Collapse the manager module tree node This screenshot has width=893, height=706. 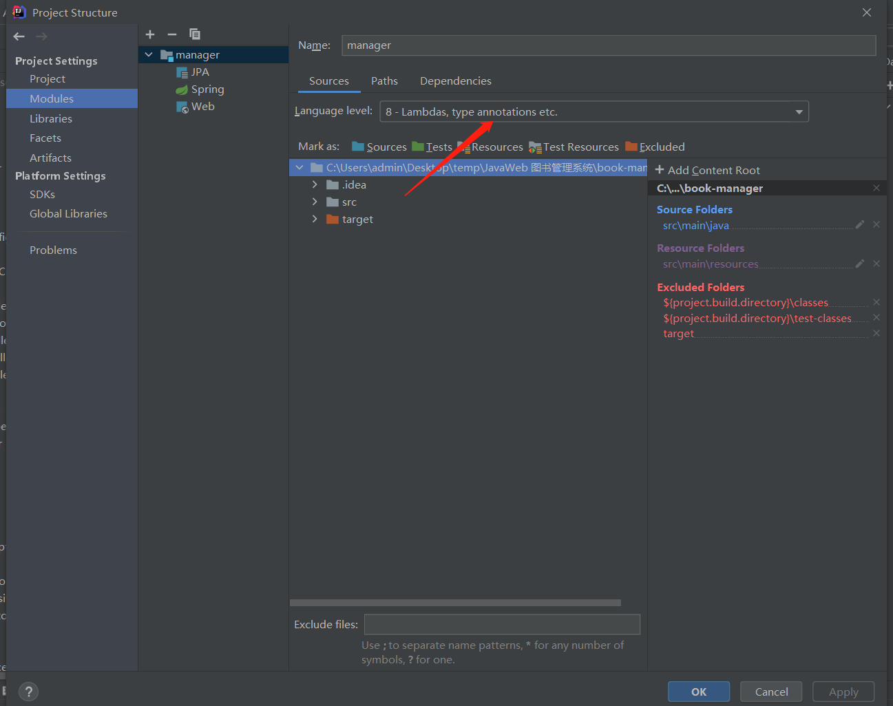click(149, 55)
